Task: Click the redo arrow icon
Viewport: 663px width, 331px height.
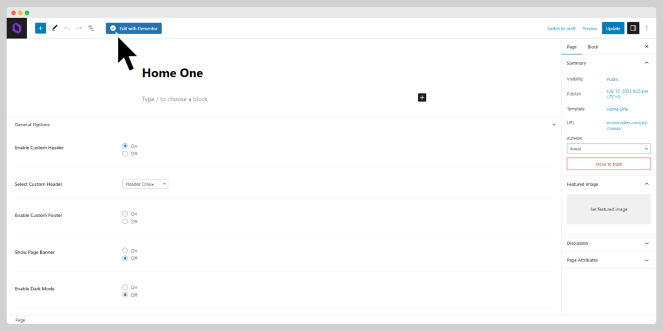Action: tap(79, 29)
